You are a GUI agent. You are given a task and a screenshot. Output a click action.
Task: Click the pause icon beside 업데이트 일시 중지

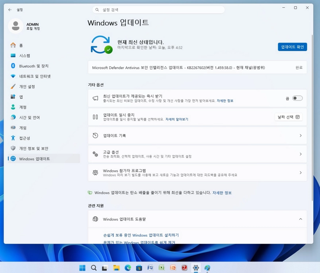pos(95,117)
